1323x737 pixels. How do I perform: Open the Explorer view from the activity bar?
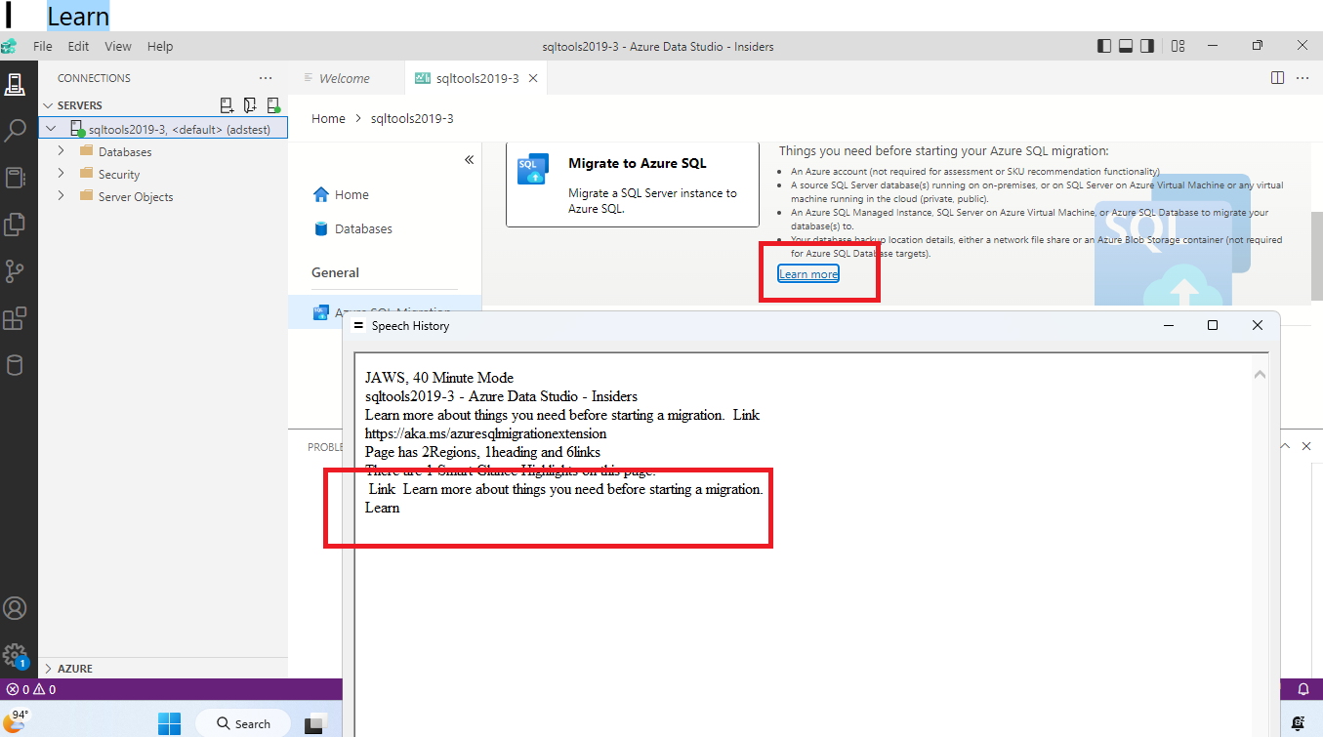coord(17,224)
